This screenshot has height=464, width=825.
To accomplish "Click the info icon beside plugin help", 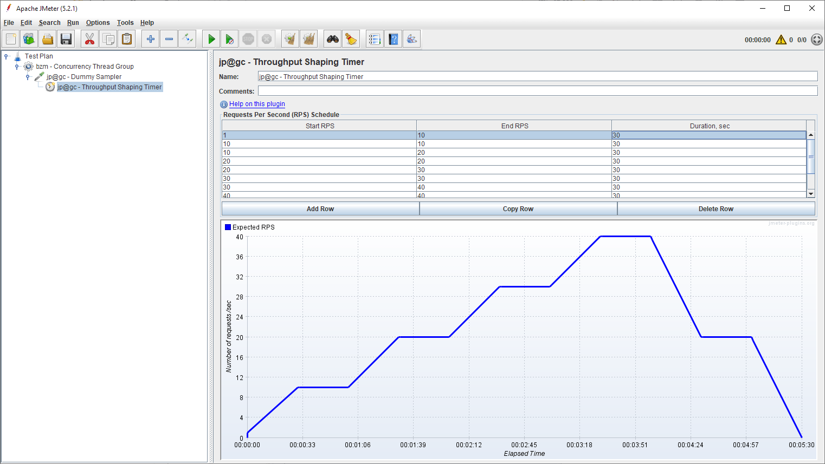I will (224, 104).
